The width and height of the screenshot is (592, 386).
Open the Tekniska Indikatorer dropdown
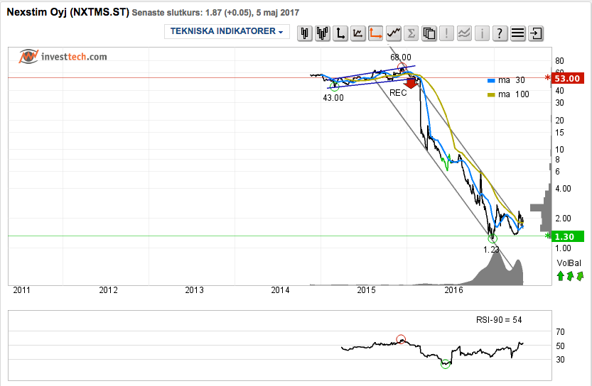[227, 31]
